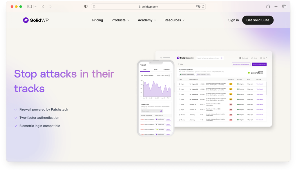The image size is (297, 170).
Task: Click the threats blocked chart on phone
Action: point(155,89)
